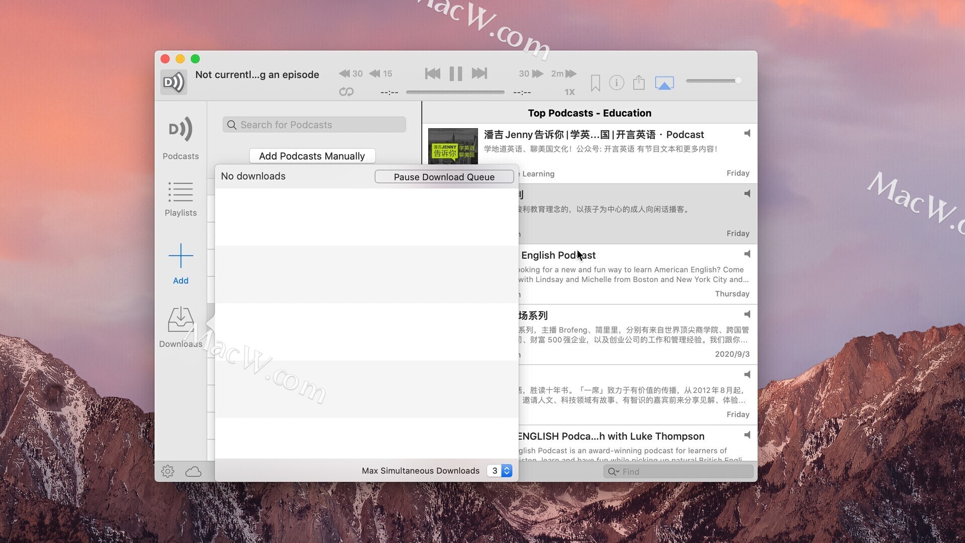
Task: Open the Downloads sidebar section
Action: coord(180,327)
